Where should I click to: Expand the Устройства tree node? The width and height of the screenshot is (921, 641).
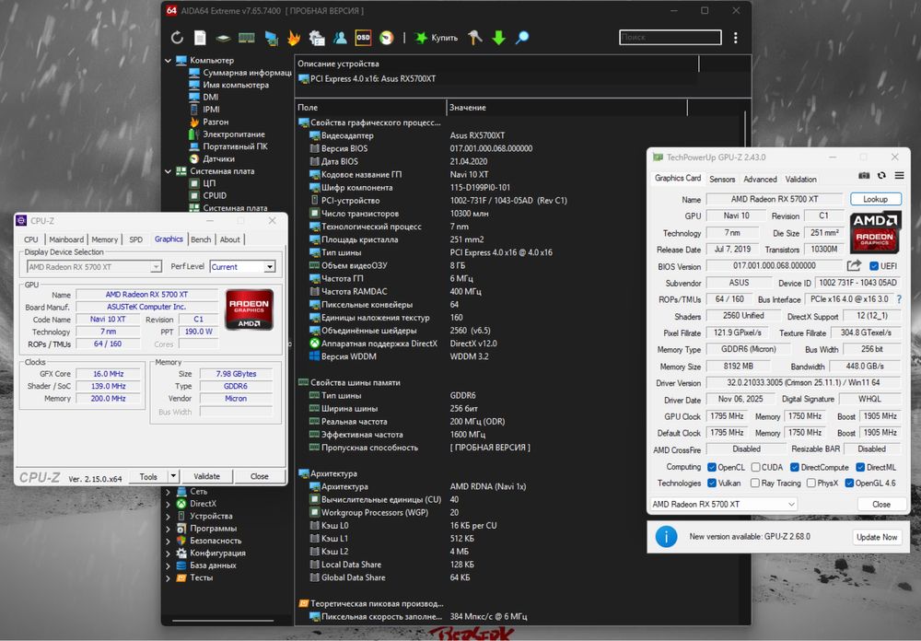pos(168,517)
